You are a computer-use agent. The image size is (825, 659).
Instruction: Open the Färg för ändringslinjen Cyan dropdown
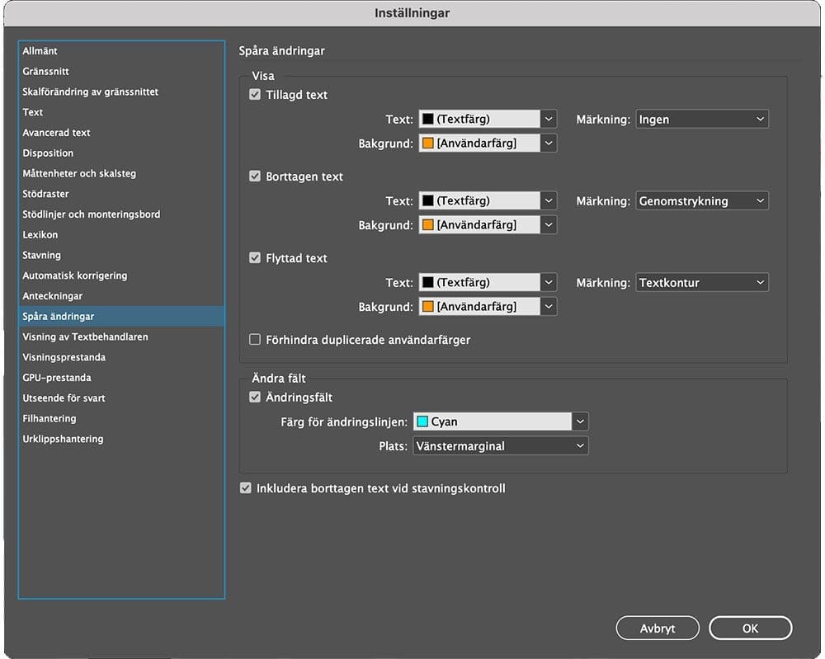click(501, 421)
